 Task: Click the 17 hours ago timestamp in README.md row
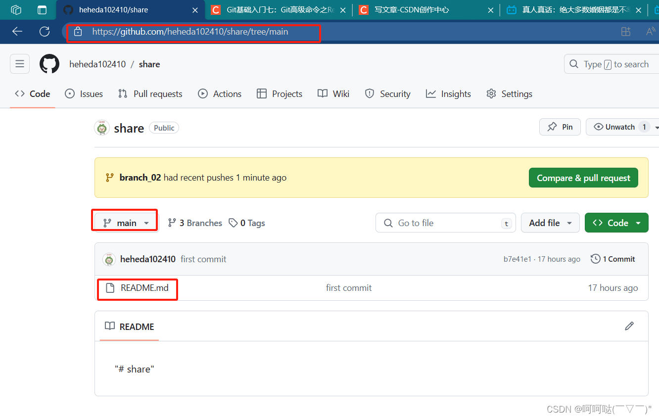pyautogui.click(x=613, y=288)
